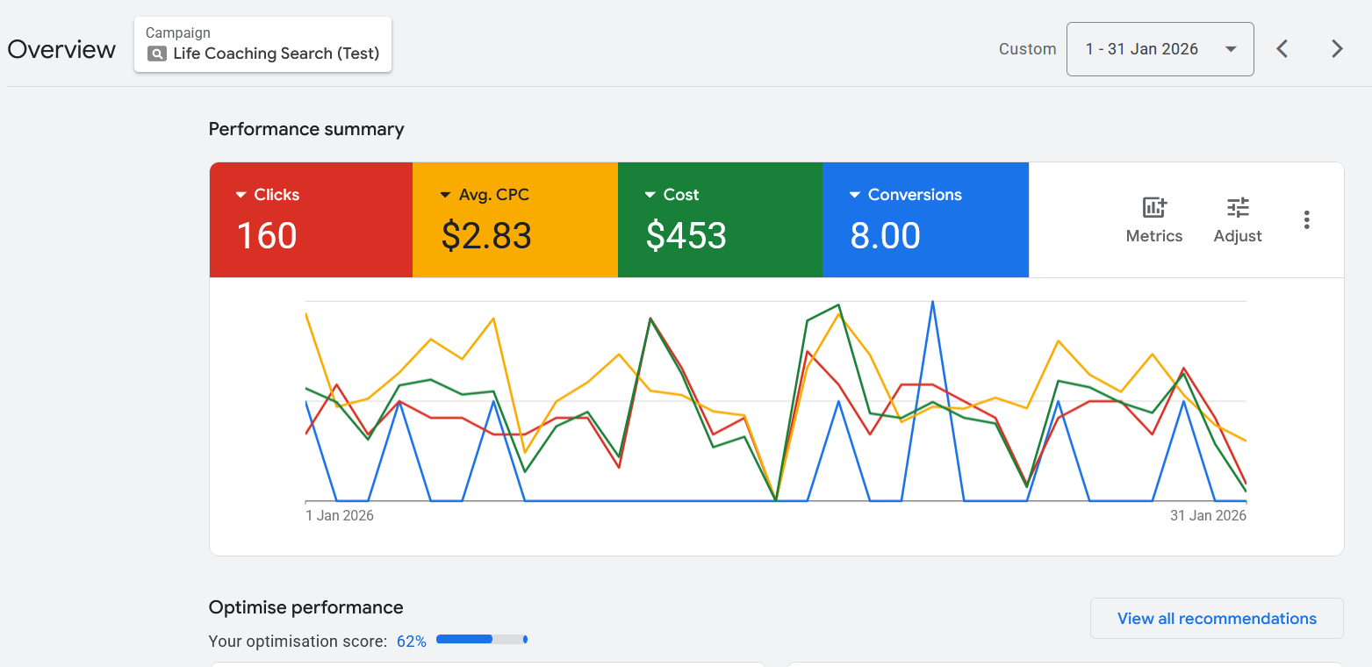Expand the date range dropdown arrow

(x=1231, y=49)
